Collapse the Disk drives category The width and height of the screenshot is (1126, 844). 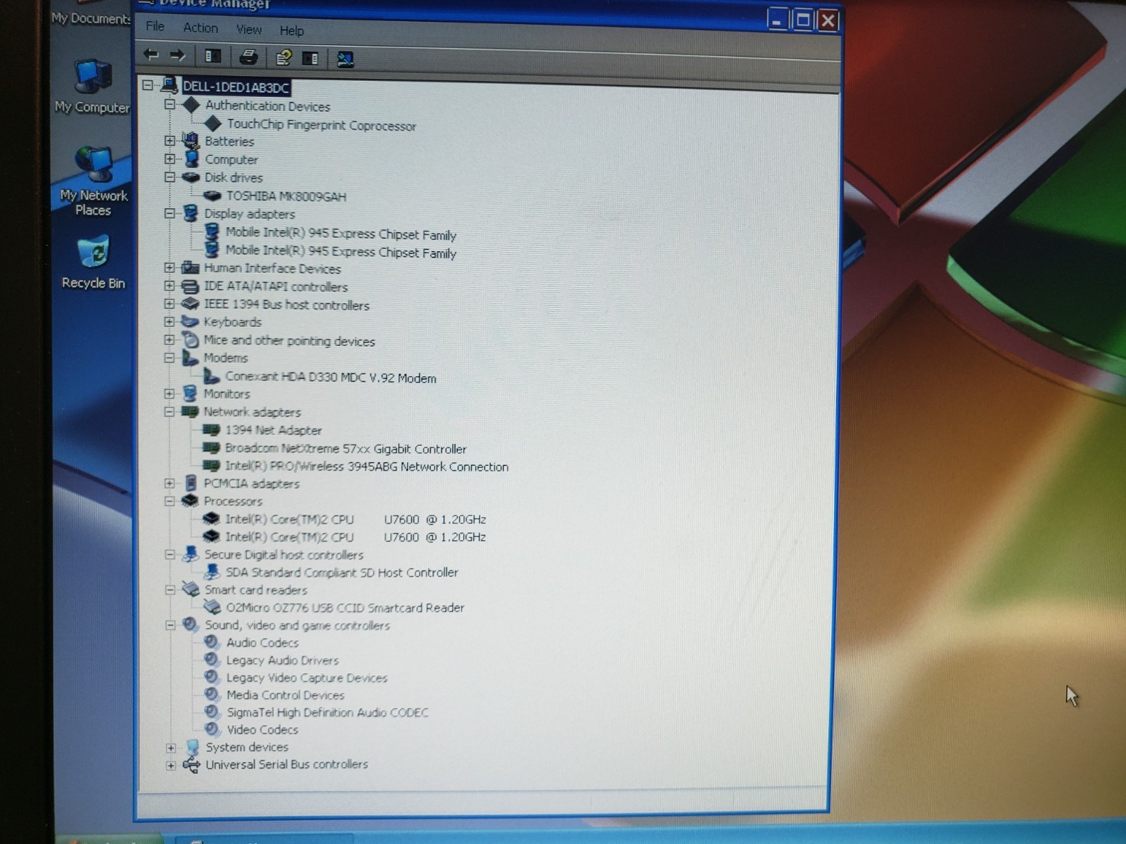coord(170,177)
